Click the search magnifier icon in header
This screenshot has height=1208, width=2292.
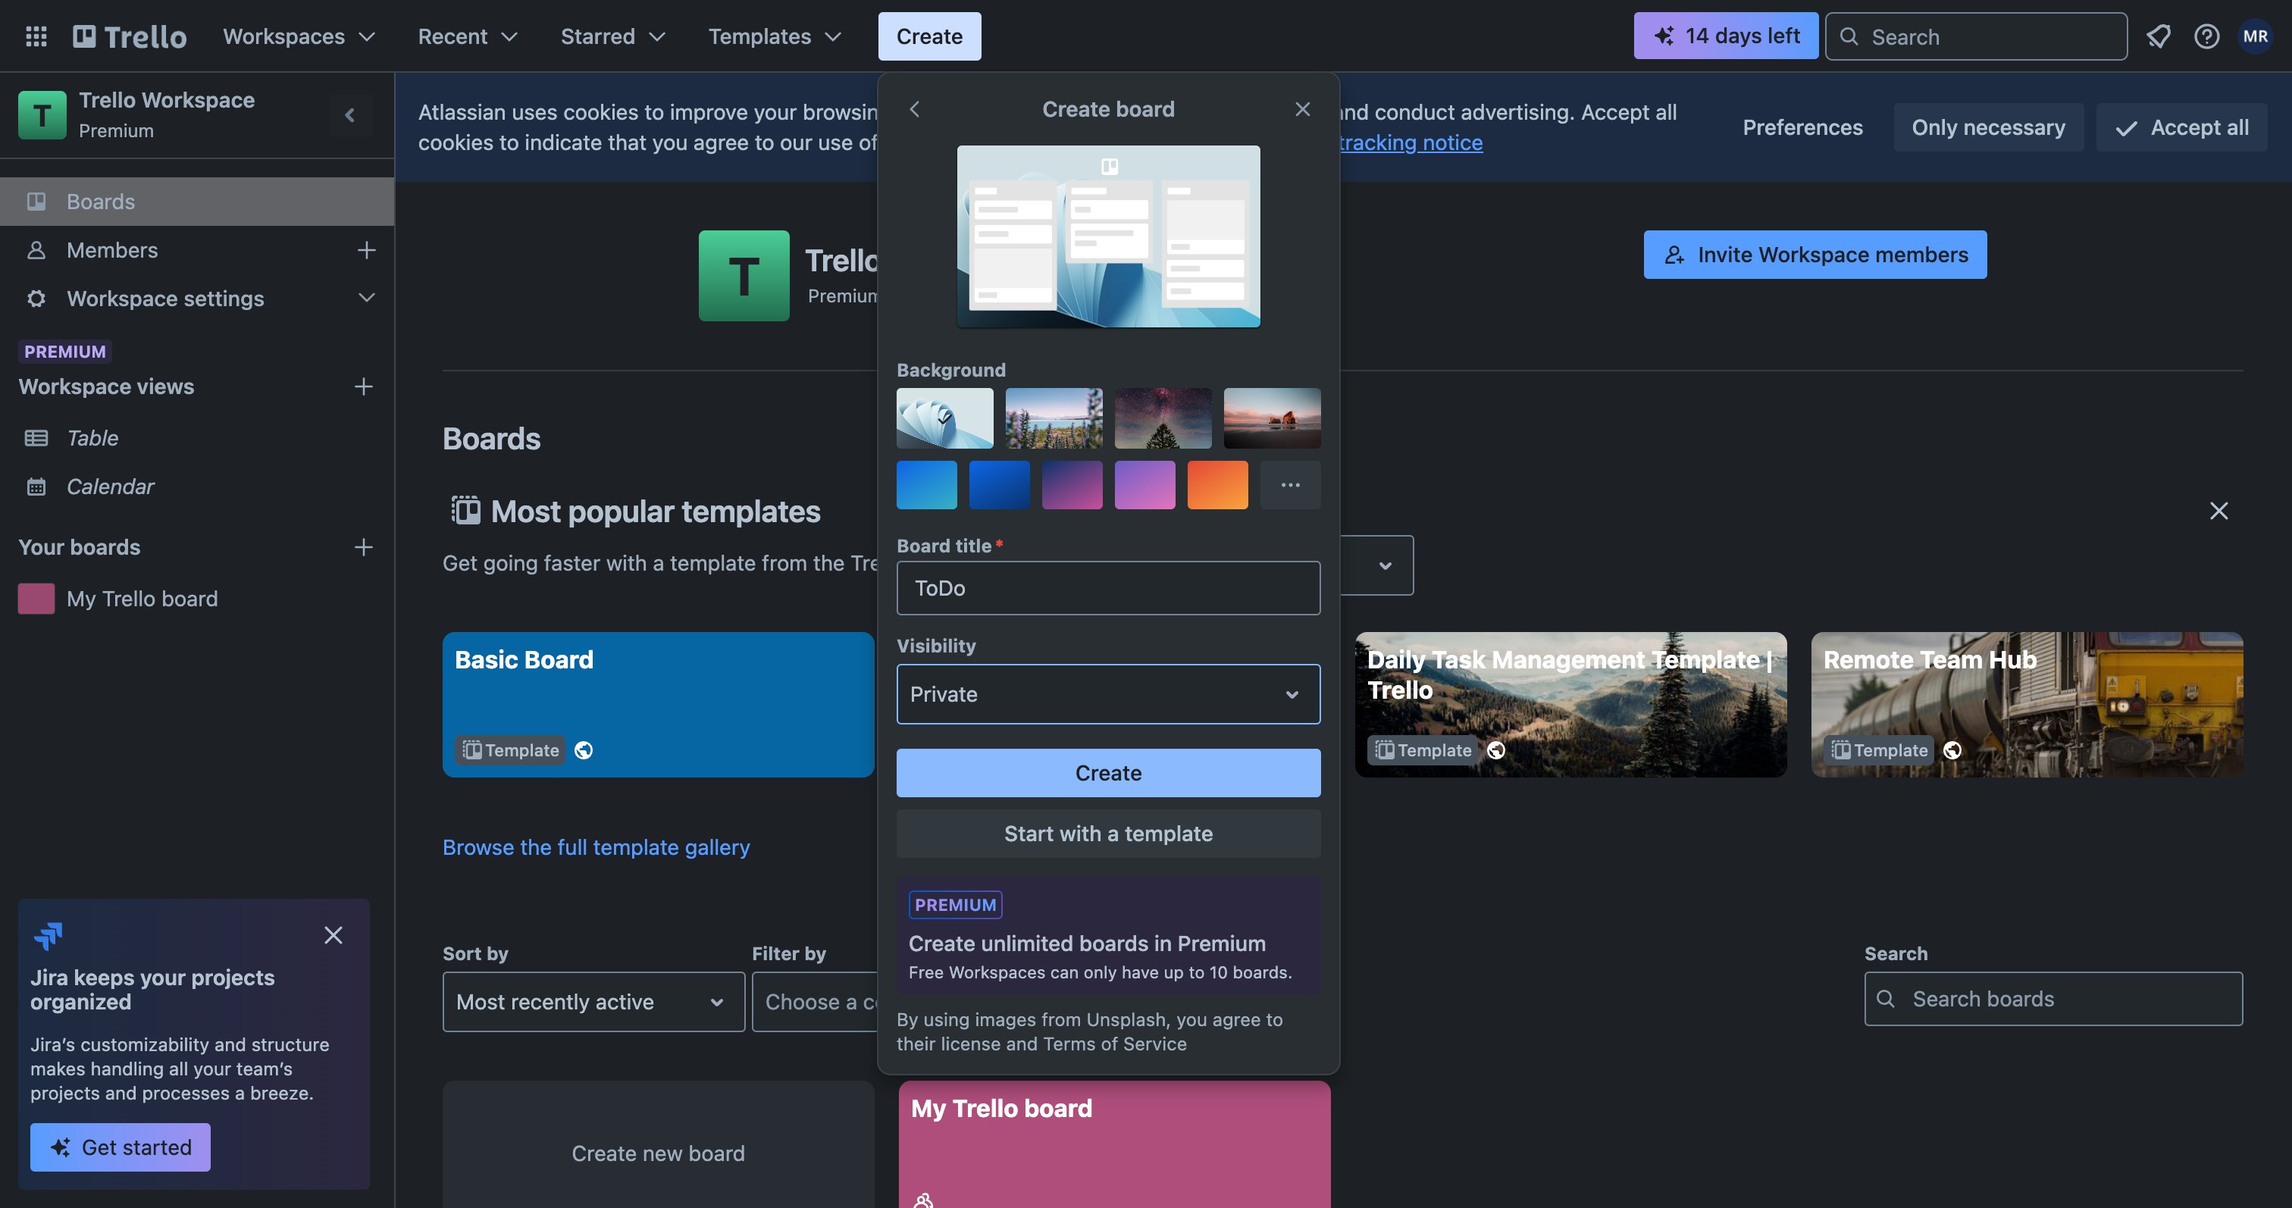click(1849, 36)
